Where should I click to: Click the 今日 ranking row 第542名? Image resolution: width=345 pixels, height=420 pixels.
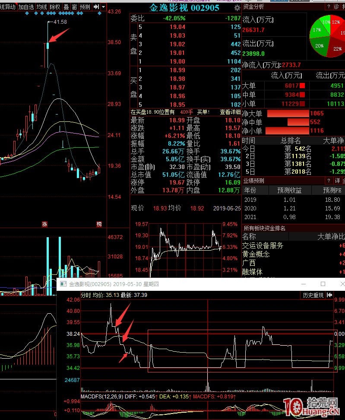[x=293, y=148]
